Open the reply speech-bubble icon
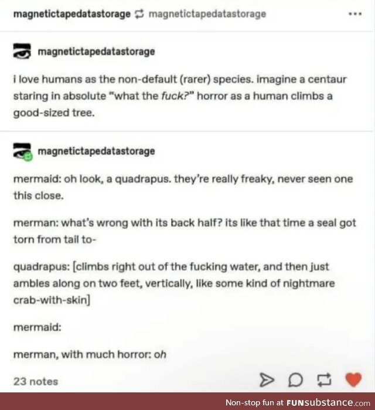The height and width of the screenshot is (410, 375). coord(296,380)
